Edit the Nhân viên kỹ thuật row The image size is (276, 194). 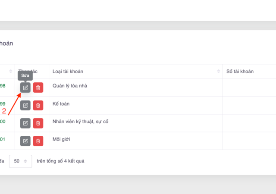25,123
